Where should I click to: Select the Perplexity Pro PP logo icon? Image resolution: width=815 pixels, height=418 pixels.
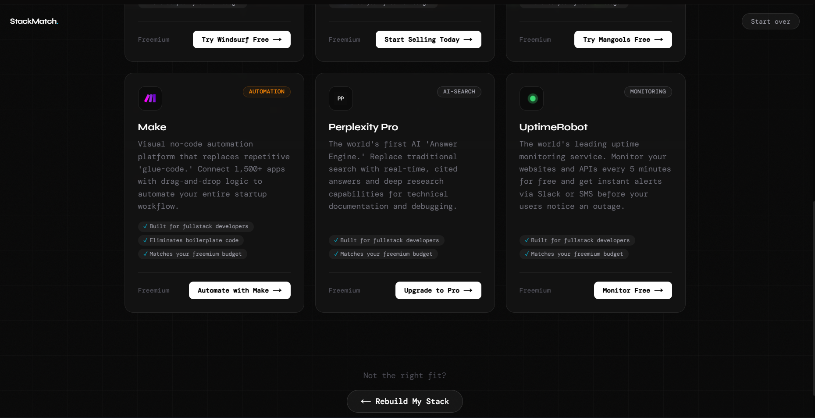pyautogui.click(x=340, y=98)
